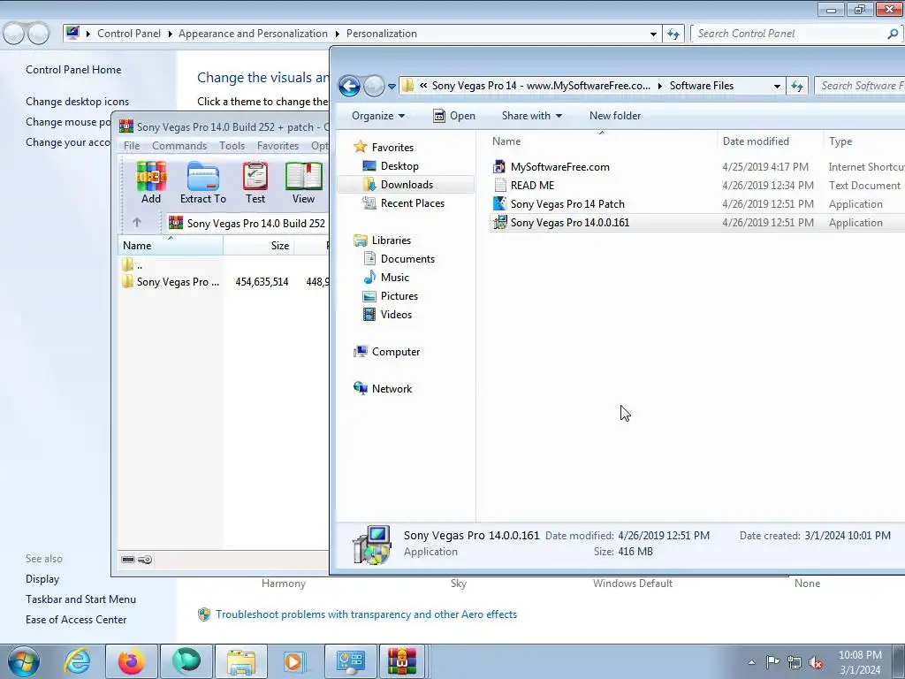Sort by Name column in Explorer
Screen dimensions: 905x679
pyautogui.click(x=601, y=141)
